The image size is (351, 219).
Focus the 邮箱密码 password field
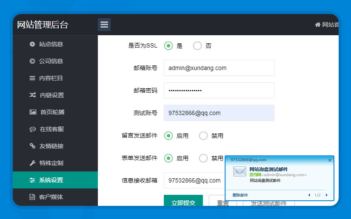tap(219, 90)
